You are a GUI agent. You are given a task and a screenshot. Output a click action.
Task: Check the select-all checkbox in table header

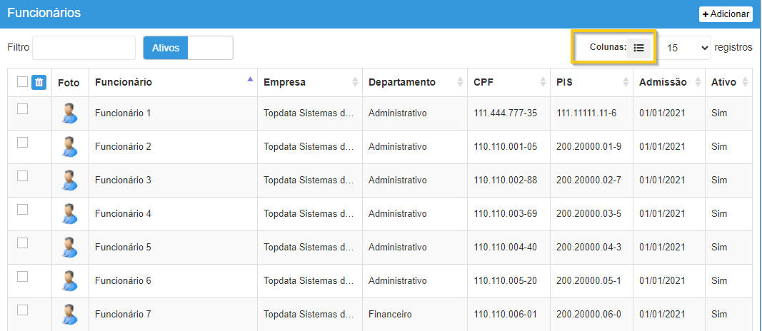(x=22, y=82)
